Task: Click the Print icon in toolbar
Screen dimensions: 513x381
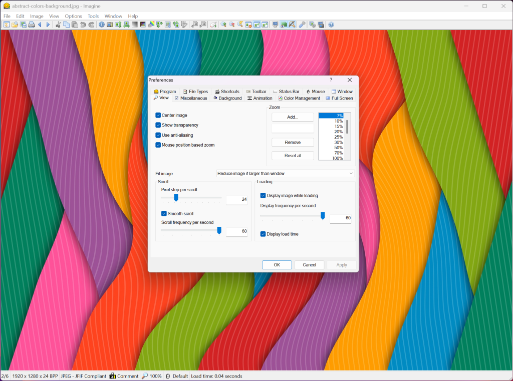Action: [32, 25]
